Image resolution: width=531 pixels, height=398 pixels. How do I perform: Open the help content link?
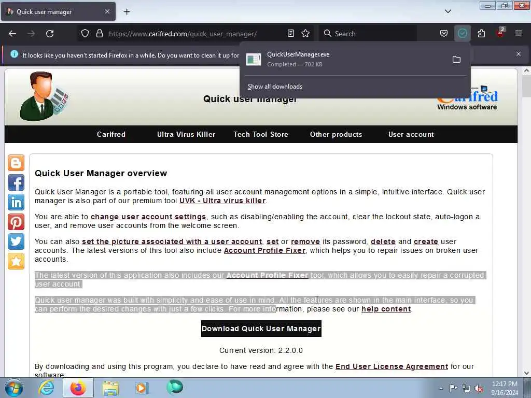pos(386,309)
